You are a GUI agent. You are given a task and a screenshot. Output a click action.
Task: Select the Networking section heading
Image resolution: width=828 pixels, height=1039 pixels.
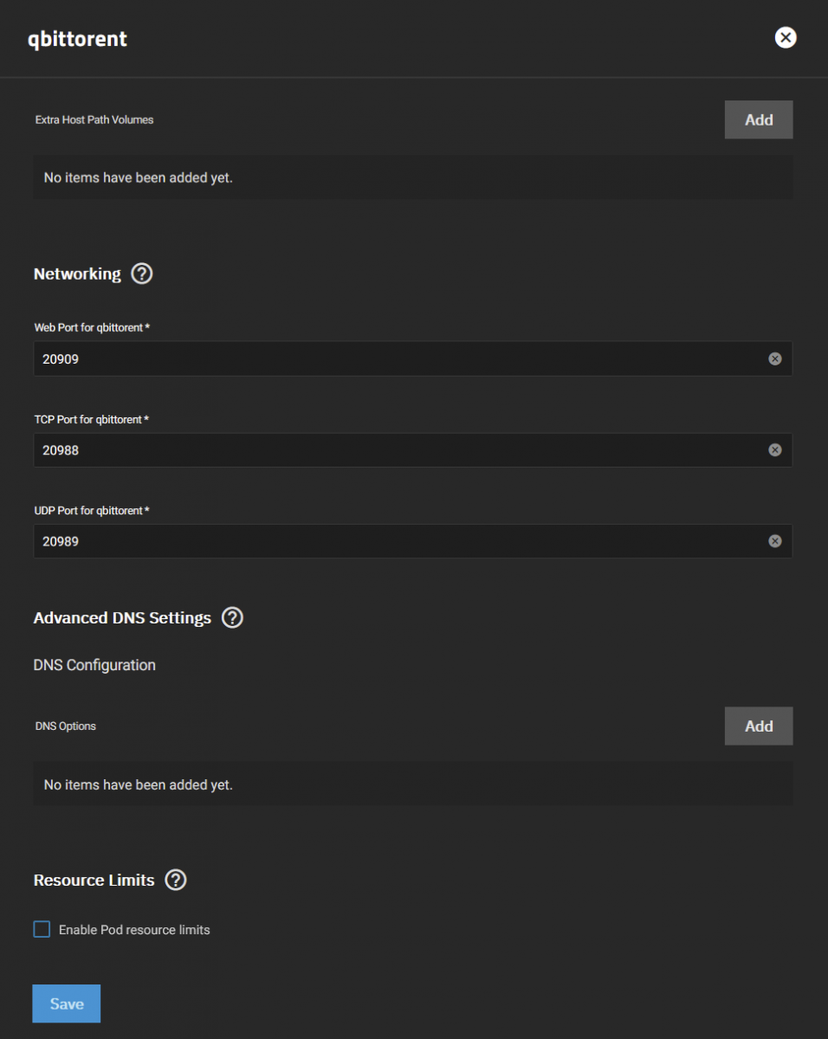[x=77, y=274]
